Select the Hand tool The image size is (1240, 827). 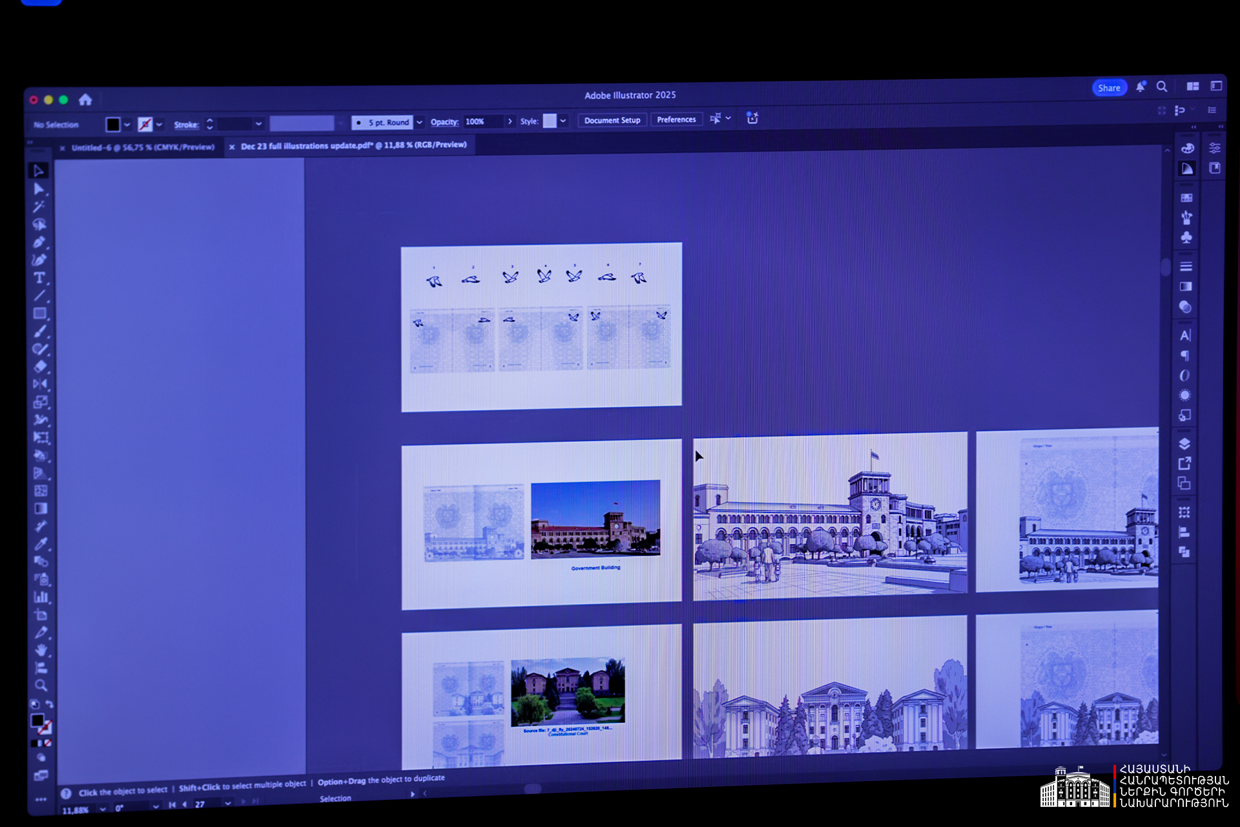(41, 650)
